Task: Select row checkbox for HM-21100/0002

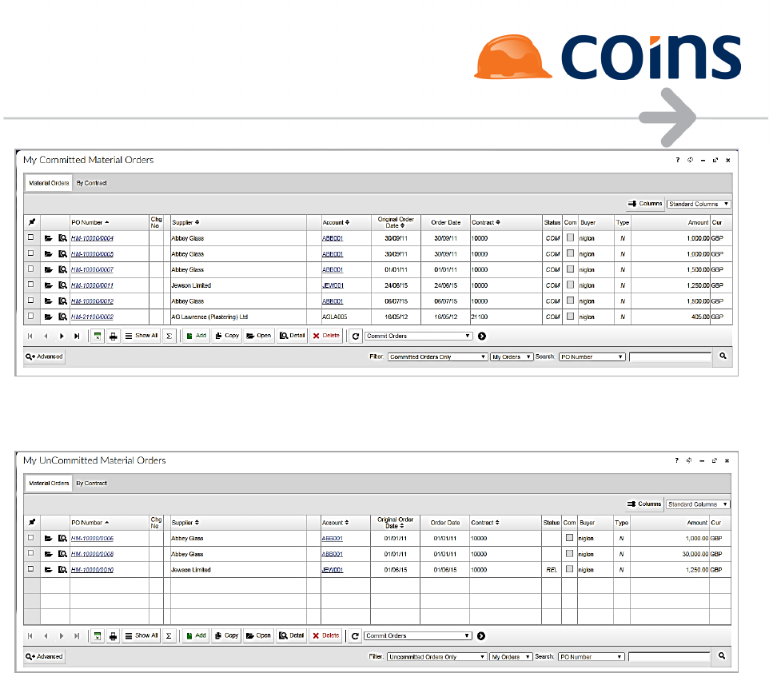Action: 31,316
